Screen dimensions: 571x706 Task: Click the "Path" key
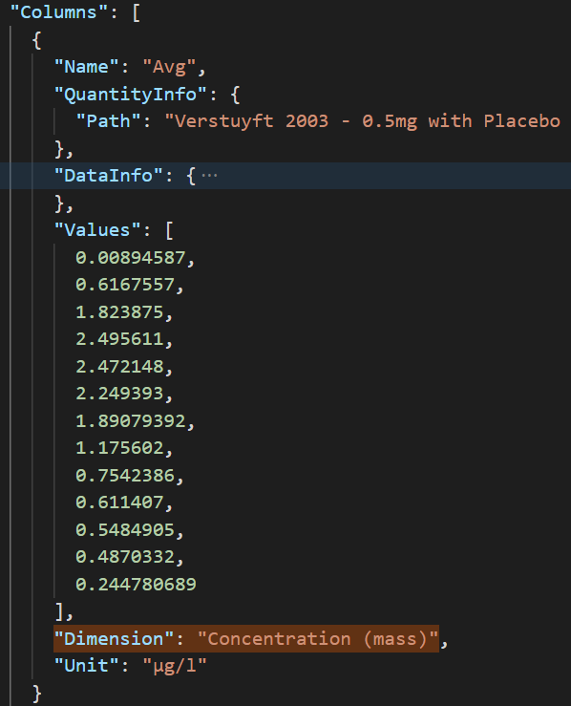pos(109,121)
